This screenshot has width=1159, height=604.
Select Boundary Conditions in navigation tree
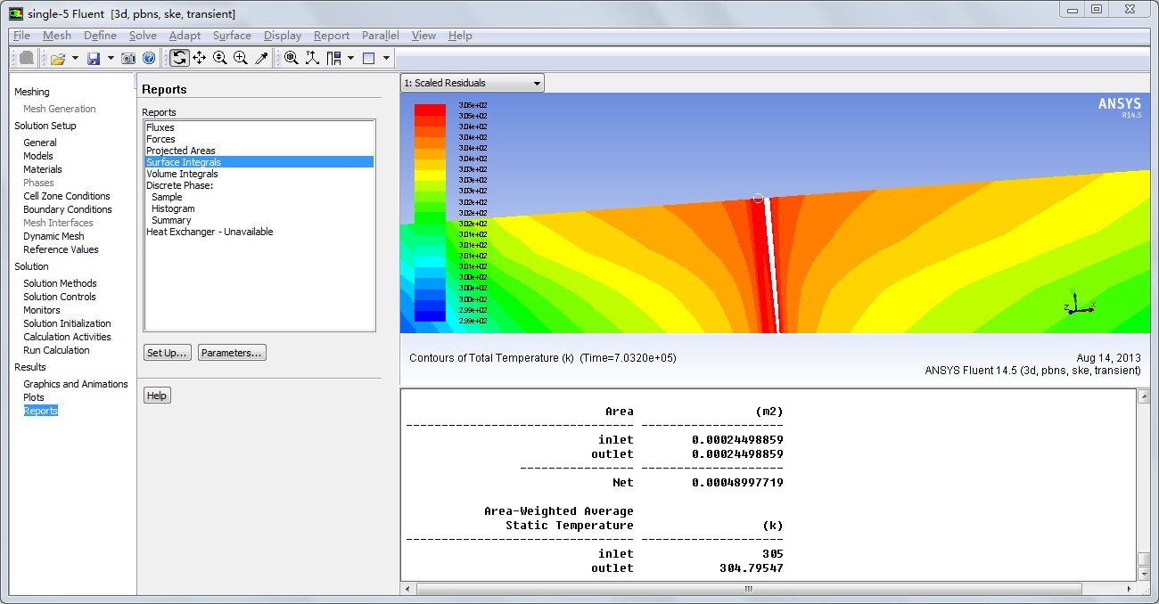click(x=67, y=209)
